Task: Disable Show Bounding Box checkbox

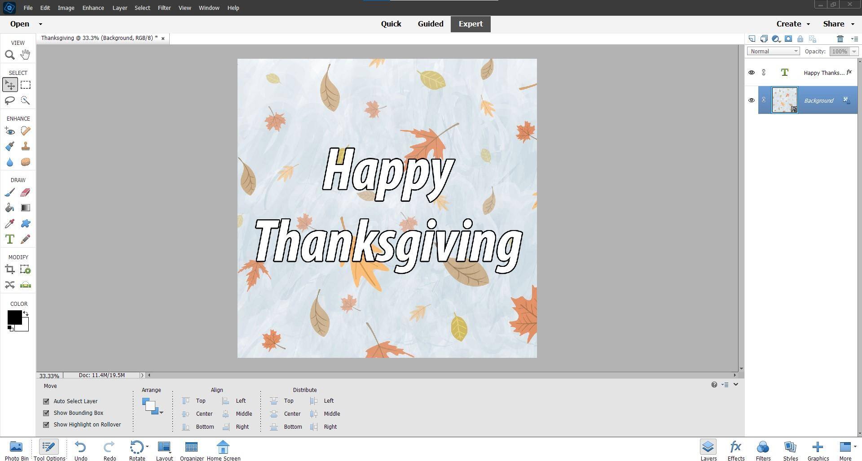Action: coord(46,413)
